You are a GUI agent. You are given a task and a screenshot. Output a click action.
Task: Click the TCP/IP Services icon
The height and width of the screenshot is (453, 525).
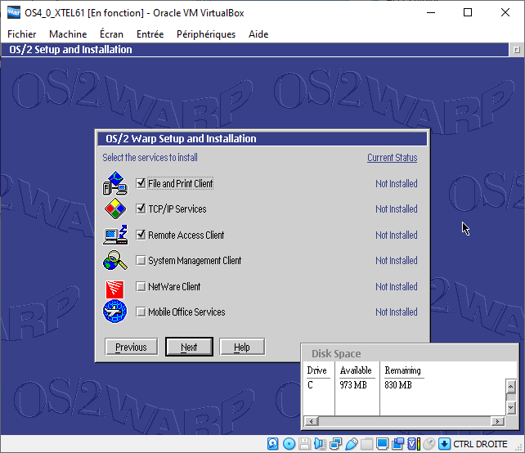114,209
